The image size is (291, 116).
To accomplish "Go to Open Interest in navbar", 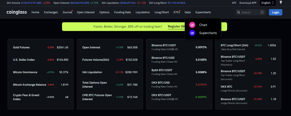I will coord(86,12).
